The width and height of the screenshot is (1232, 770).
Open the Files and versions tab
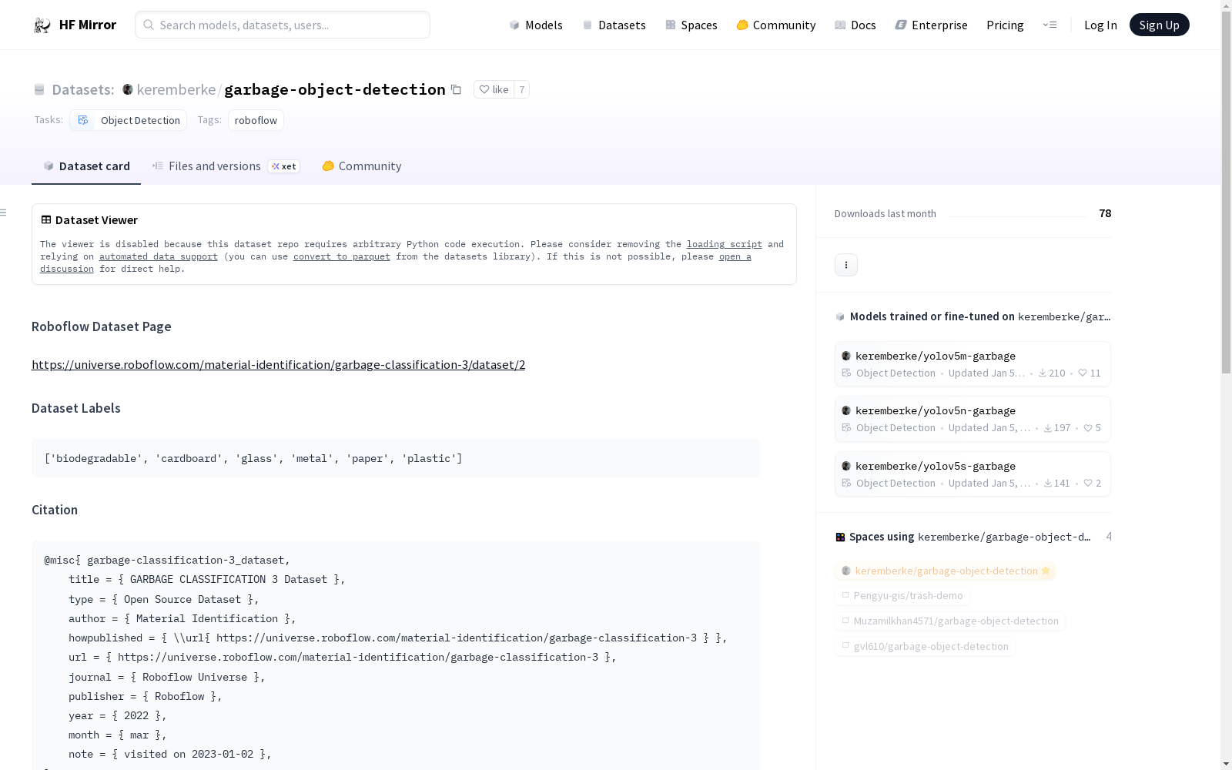pyautogui.click(x=226, y=166)
